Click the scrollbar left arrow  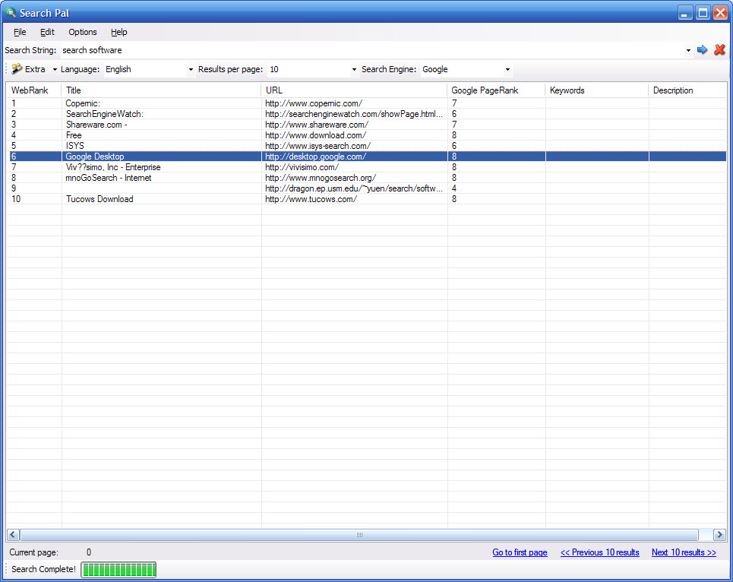(x=13, y=534)
